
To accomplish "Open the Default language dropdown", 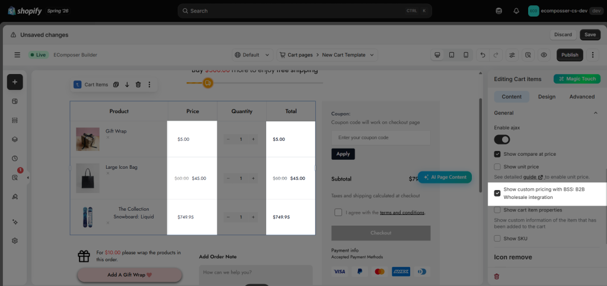I will (x=253, y=55).
